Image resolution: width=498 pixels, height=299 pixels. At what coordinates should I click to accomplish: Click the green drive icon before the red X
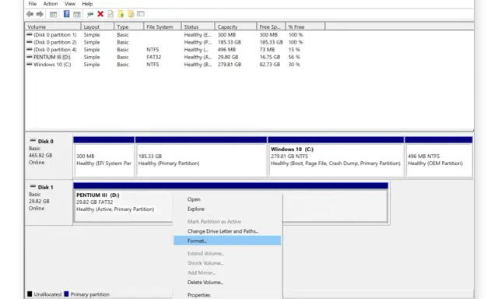[90, 14]
